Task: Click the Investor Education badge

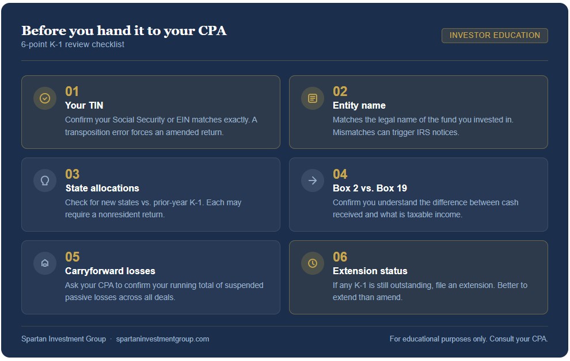Action: pos(495,36)
